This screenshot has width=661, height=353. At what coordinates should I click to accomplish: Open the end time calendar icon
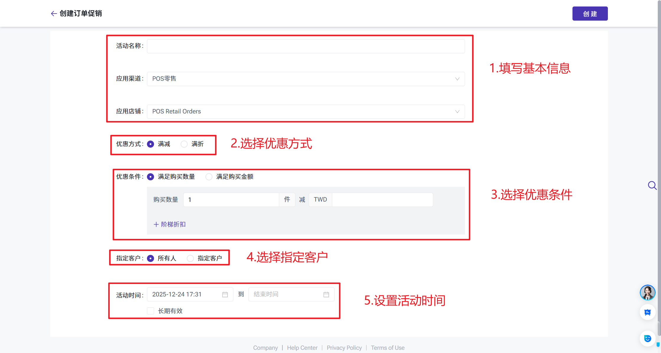pyautogui.click(x=326, y=294)
